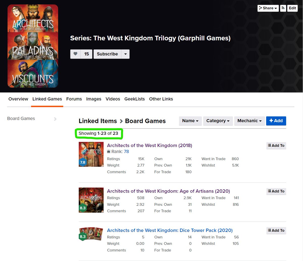Click the RSS feed icon
This screenshot has height=261, width=303.
283,8
